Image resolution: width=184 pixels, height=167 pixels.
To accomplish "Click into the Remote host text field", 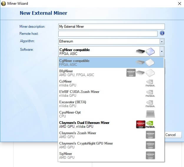I will [x=108, y=34].
